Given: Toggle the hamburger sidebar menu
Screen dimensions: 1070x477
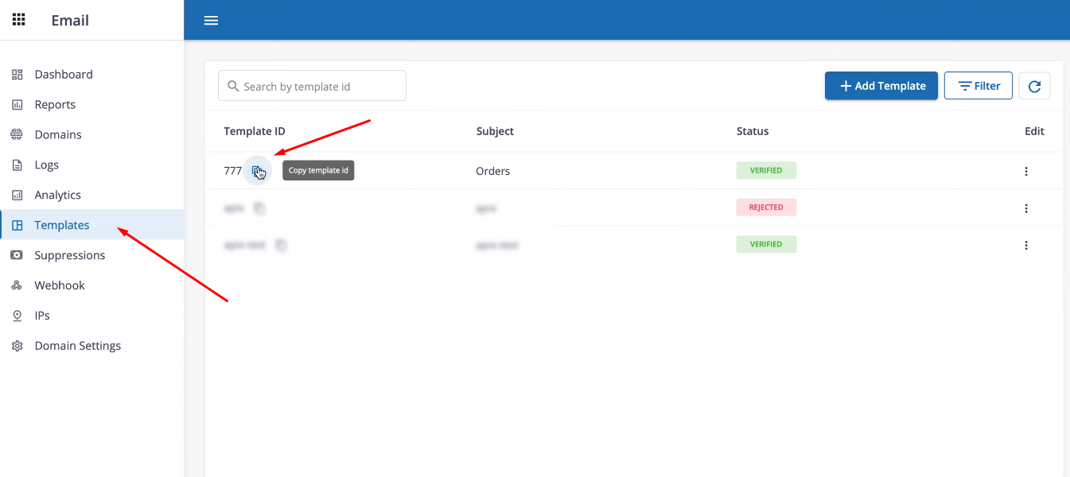Looking at the screenshot, I should point(211,21).
